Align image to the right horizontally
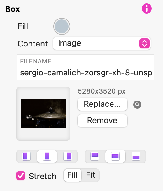The height and width of the screenshot is (191, 163). [x=68, y=156]
